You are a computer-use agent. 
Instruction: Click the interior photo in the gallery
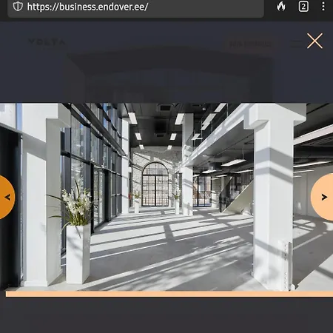point(166,197)
